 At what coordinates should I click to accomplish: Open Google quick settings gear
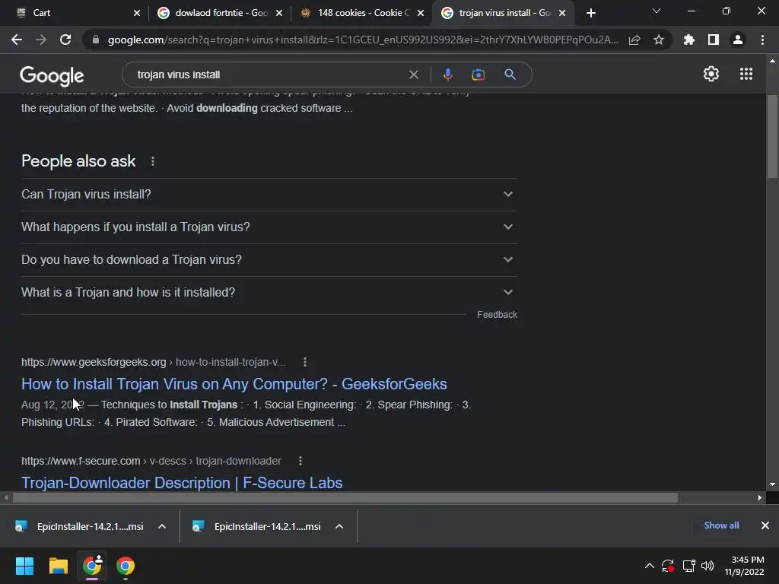(711, 74)
